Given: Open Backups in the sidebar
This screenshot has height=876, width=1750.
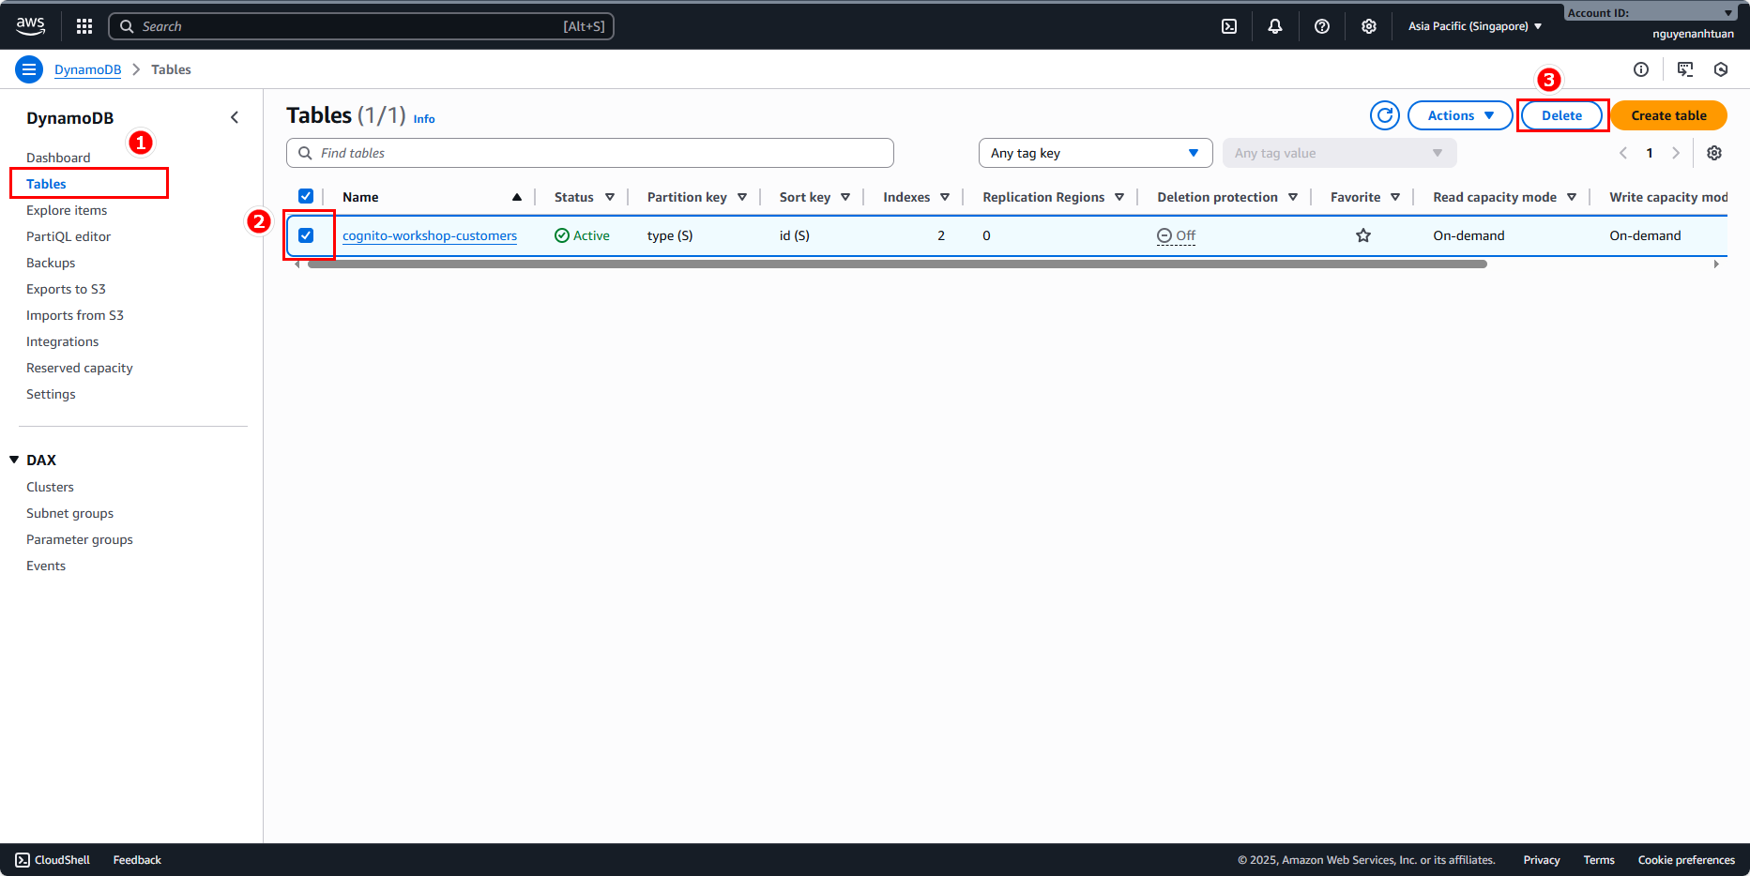Looking at the screenshot, I should 51,263.
